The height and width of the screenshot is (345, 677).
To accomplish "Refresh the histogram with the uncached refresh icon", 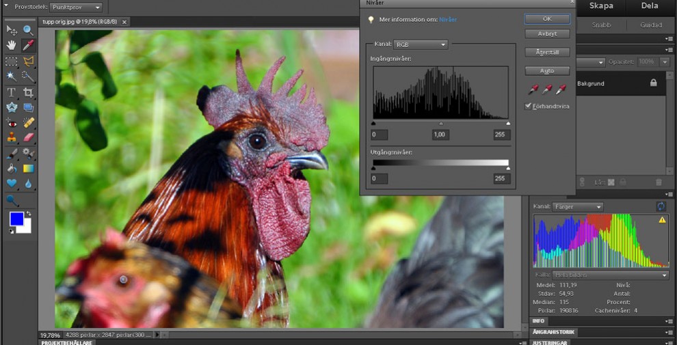I will pos(661,206).
